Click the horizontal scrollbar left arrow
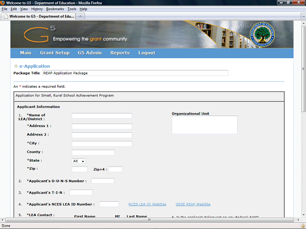306x229 pixels. [x=2, y=220]
